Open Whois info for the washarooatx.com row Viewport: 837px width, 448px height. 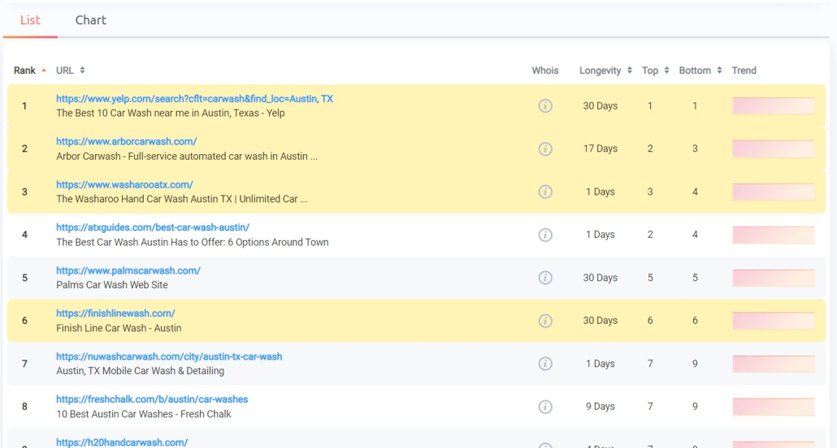(545, 192)
